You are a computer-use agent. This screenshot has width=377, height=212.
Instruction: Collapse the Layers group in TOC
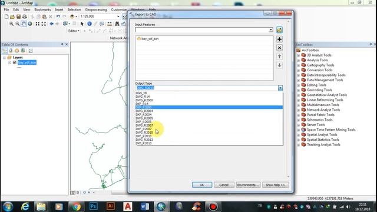pyautogui.click(x=4, y=58)
